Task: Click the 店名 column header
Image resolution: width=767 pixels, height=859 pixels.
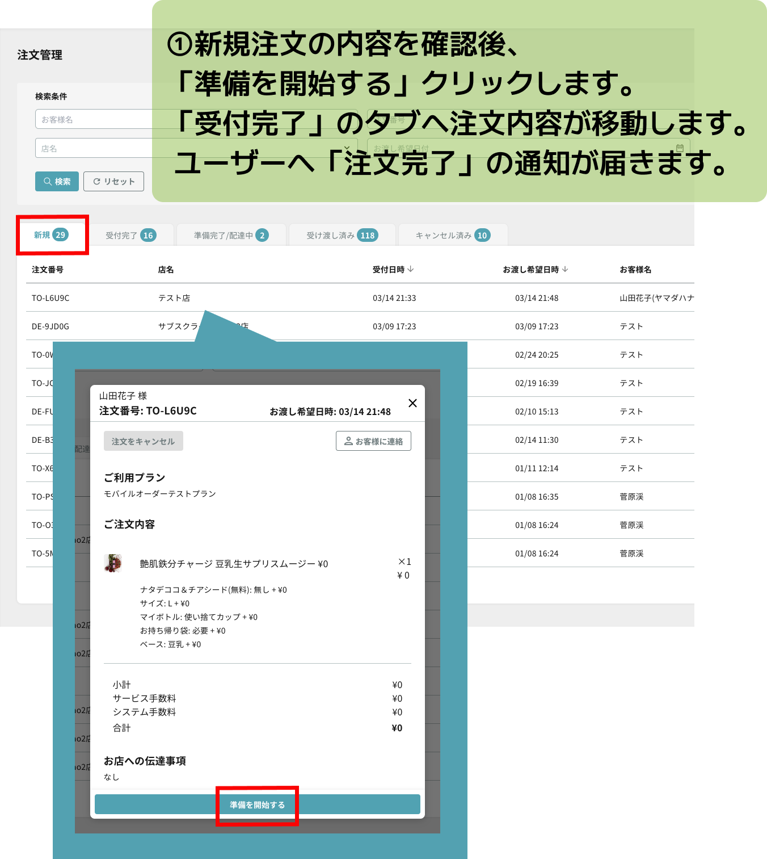Action: pos(166,270)
